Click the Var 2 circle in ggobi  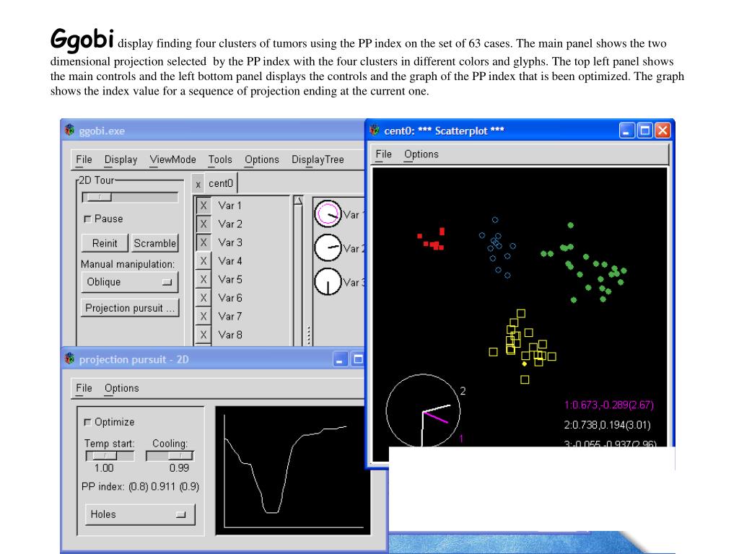pyautogui.click(x=328, y=248)
